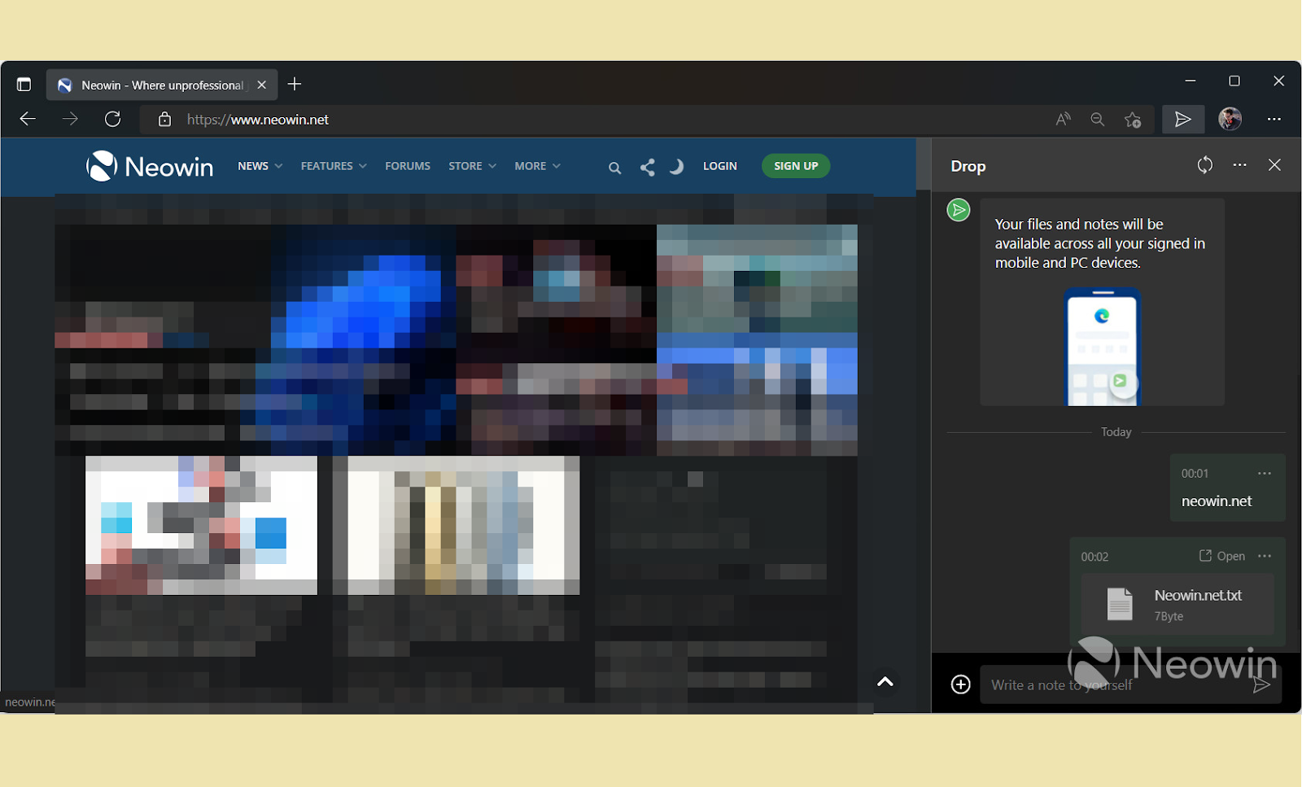Open the Neowin site search
This screenshot has width=1302, height=787.
point(614,168)
